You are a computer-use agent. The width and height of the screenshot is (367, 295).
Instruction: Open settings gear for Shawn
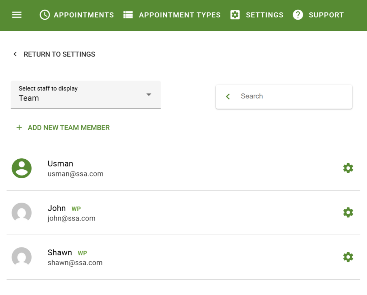click(348, 257)
